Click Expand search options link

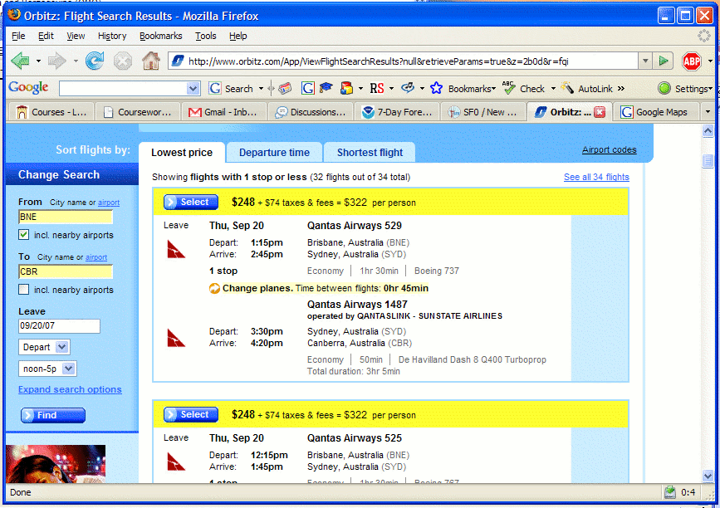70,389
